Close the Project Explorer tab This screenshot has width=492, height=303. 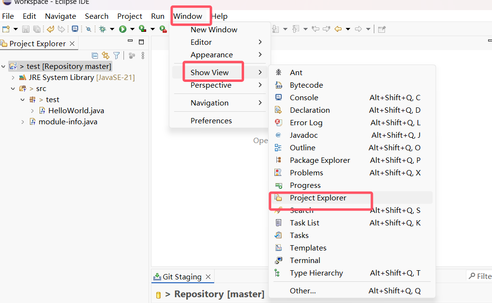72,43
